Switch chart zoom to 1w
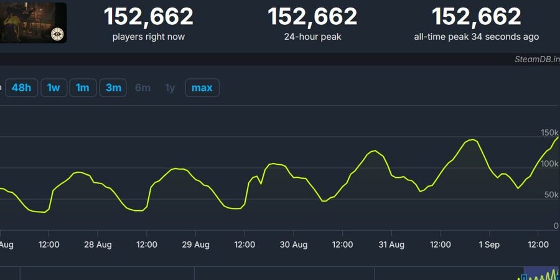The image size is (560, 280). [54, 88]
